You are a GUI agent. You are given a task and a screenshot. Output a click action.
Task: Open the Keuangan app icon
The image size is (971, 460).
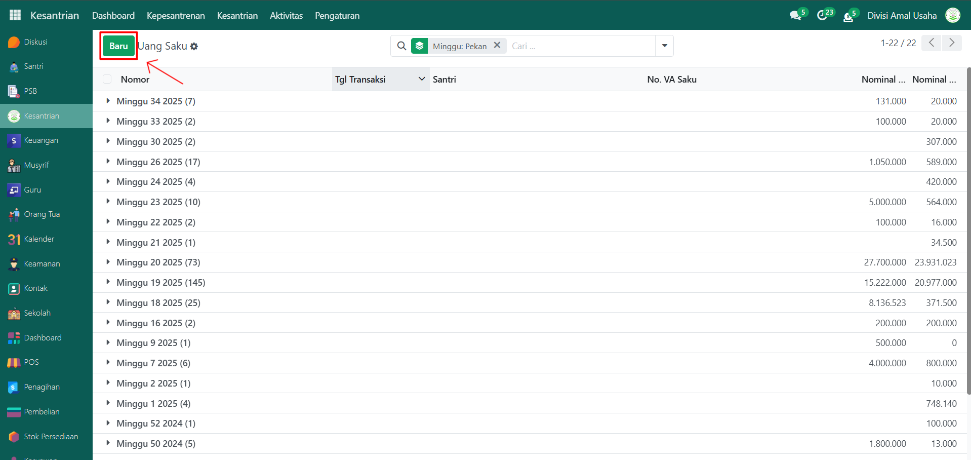pos(14,140)
